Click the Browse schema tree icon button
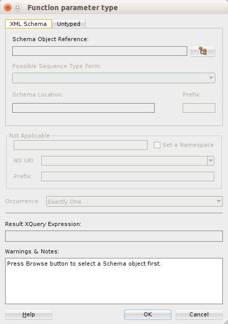This screenshot has height=324, width=228. coord(203,51)
